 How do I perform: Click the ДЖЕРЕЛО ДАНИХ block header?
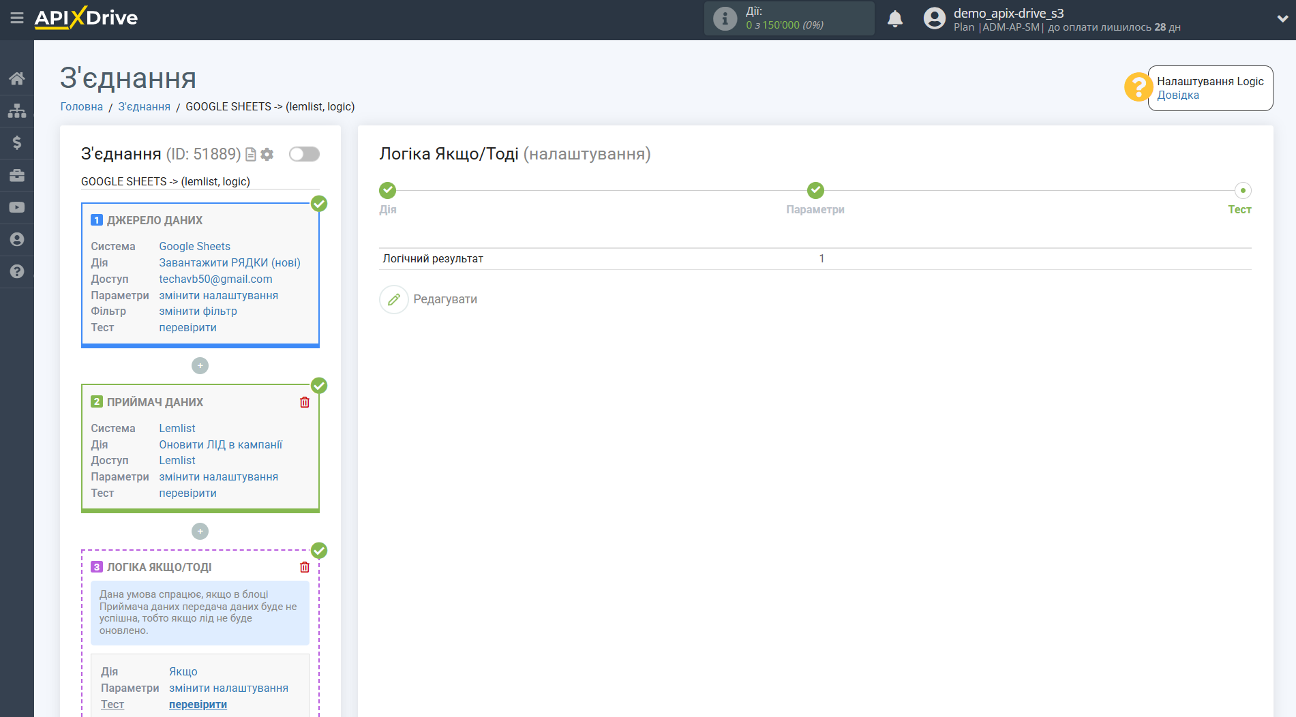coord(155,221)
